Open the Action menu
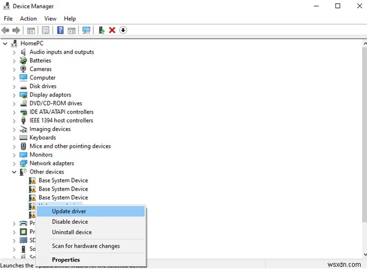Image resolution: width=367 pixels, height=270 pixels. tap(28, 18)
